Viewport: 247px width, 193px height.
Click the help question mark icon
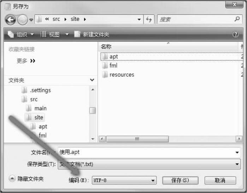pyautogui.click(x=236, y=35)
